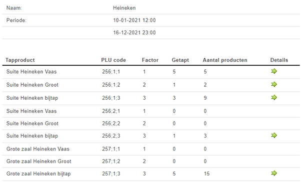301x182 pixels.
Task: Open details arrow for PLU 256;1;3
Action: pos(274,97)
